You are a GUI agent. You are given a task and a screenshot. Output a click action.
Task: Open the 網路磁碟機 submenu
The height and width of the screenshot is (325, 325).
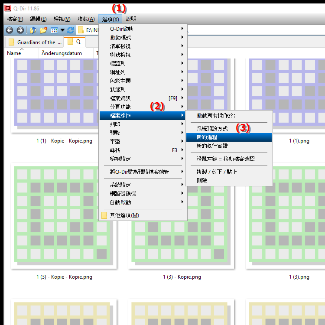[143, 193]
